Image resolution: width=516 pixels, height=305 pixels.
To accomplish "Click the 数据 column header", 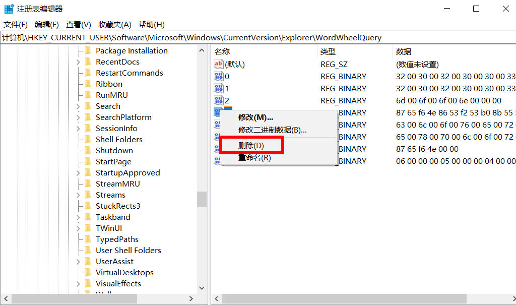I will 454,52.
